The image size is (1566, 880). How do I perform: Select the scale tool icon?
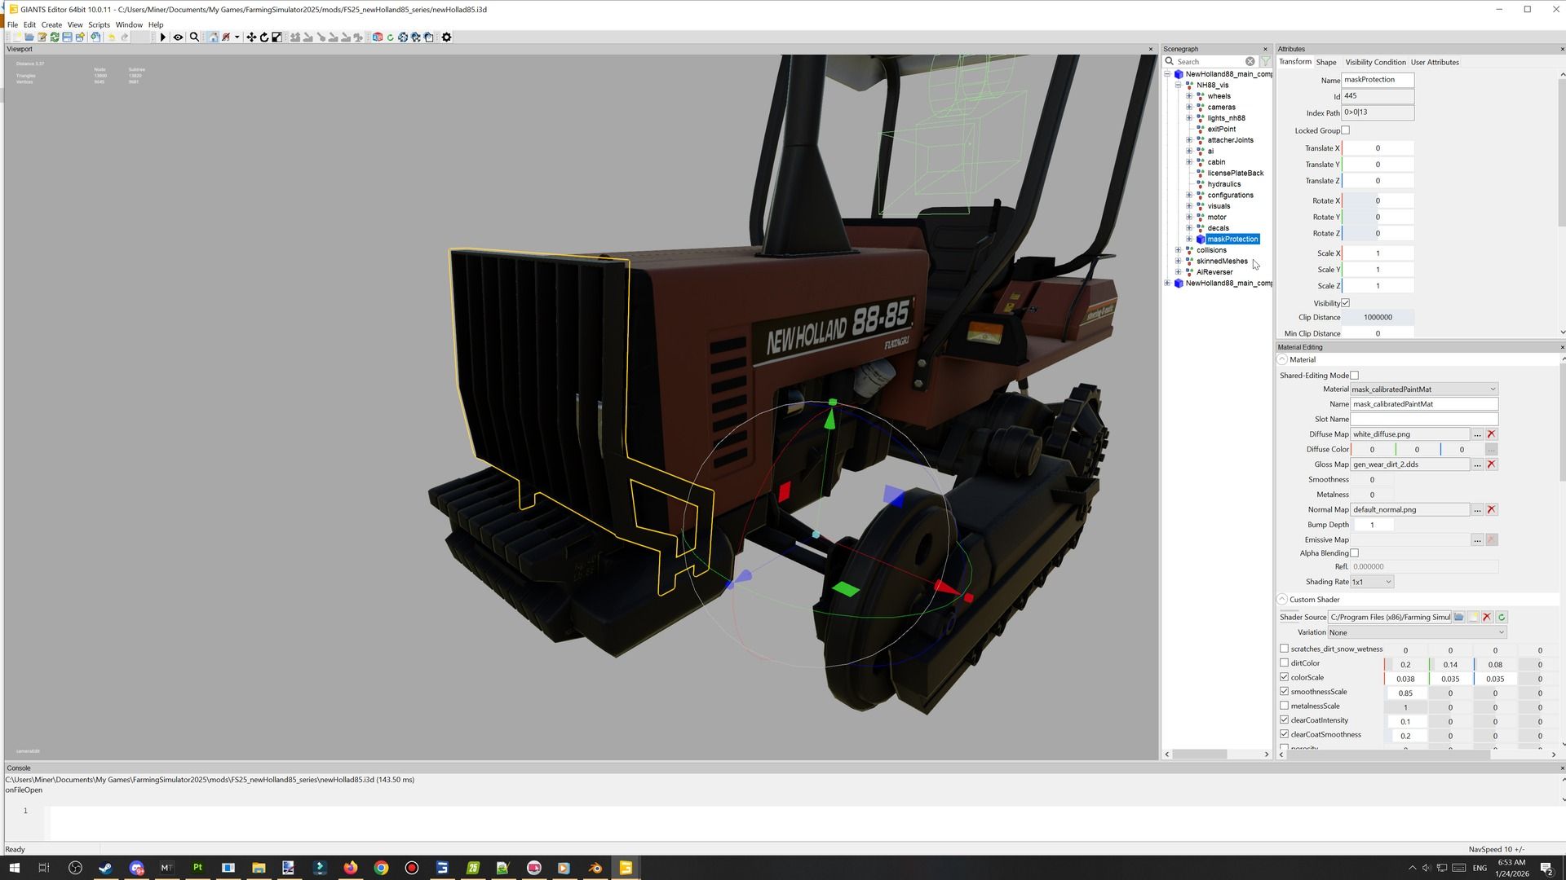coord(277,37)
